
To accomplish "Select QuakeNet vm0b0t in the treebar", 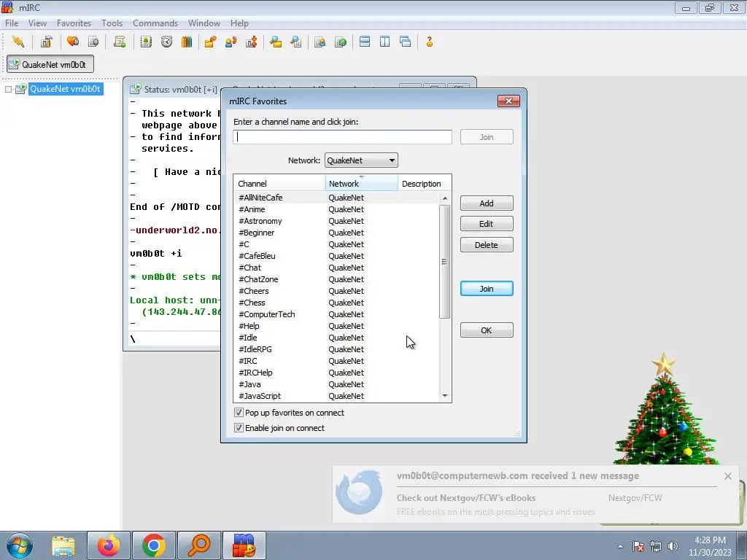I will pos(65,89).
